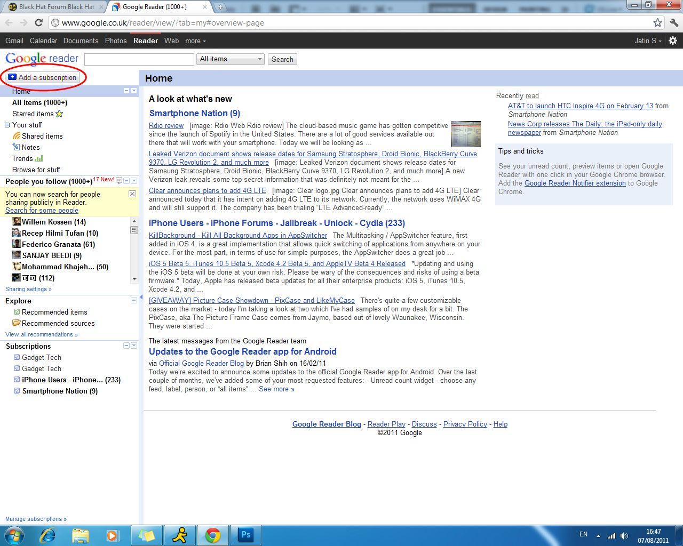This screenshot has width=683, height=546.
Task: Click View all recommendations link
Action: (x=42, y=334)
